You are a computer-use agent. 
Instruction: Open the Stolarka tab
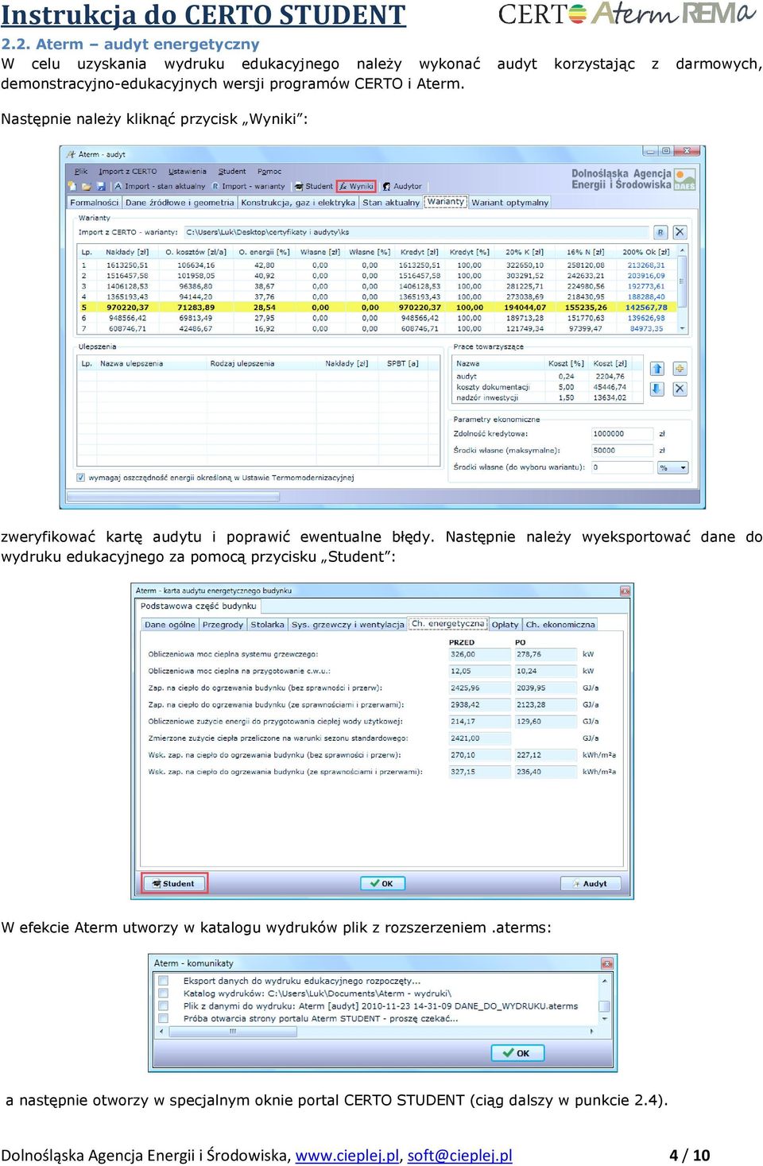267,625
